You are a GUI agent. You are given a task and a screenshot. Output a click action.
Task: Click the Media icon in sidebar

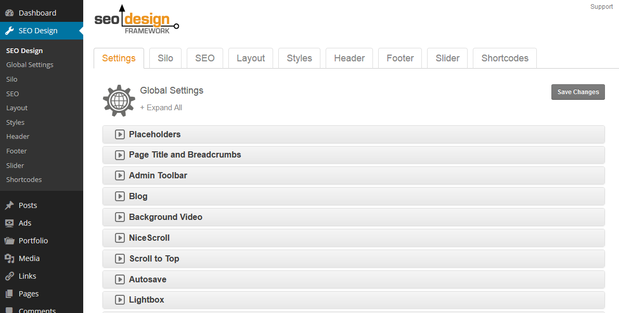pyautogui.click(x=9, y=258)
